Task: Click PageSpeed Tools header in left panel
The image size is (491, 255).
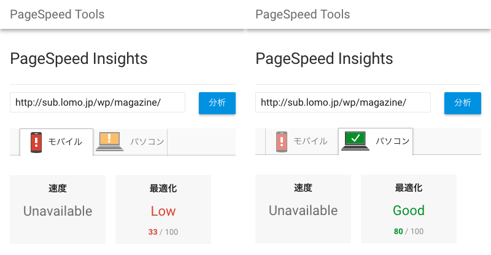Action: [57, 14]
